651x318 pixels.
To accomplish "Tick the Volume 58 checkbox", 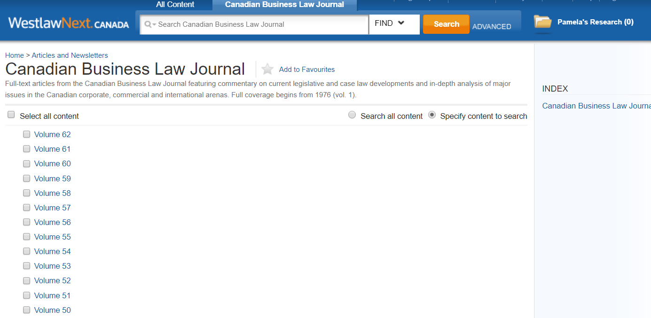I will click(x=27, y=193).
